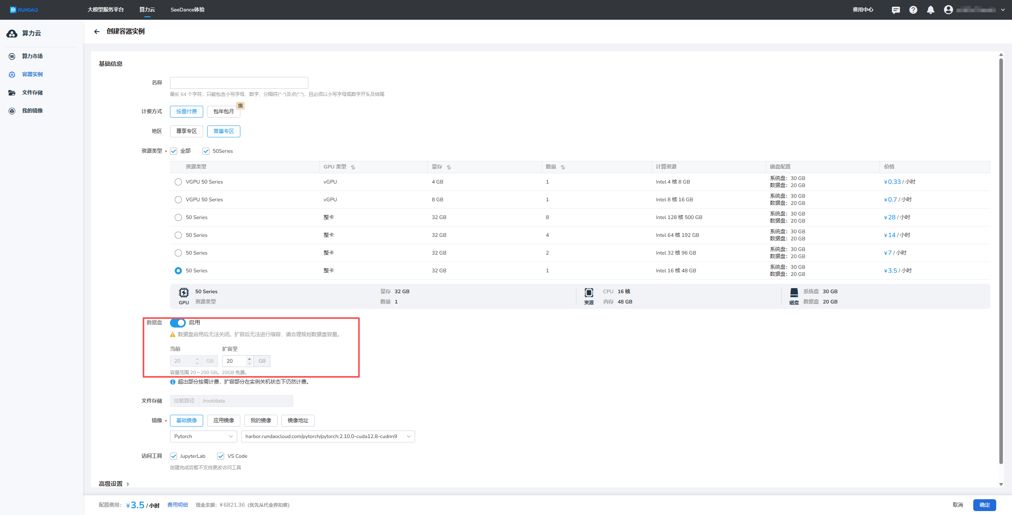Open the help question mark icon
The width and height of the screenshot is (1012, 515).
(x=913, y=10)
